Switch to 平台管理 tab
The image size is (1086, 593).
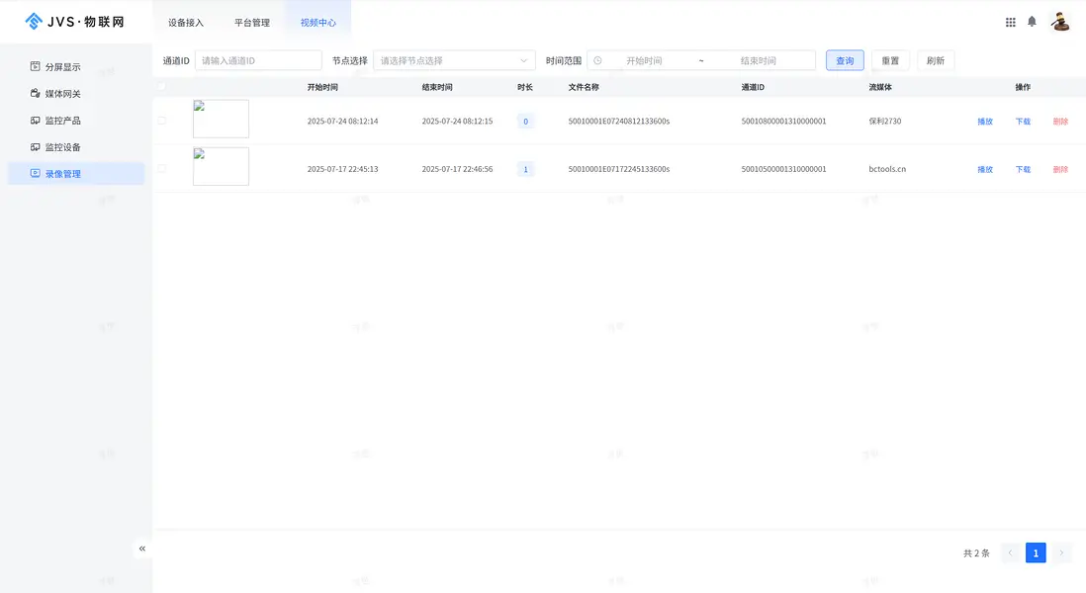tap(252, 22)
